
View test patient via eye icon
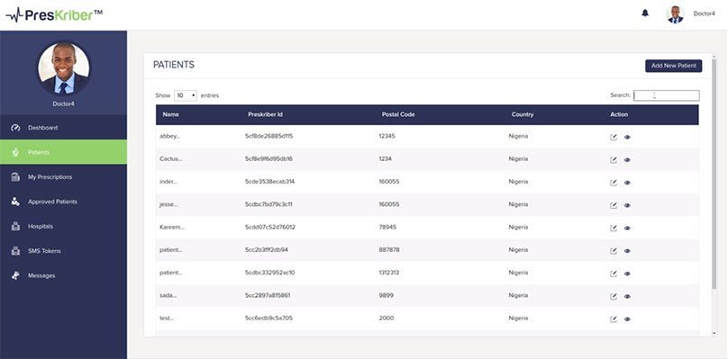coord(627,319)
